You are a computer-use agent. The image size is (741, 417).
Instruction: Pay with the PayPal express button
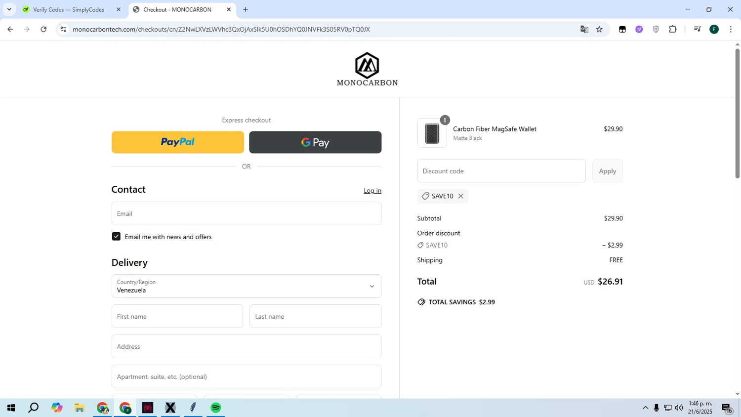click(x=178, y=142)
